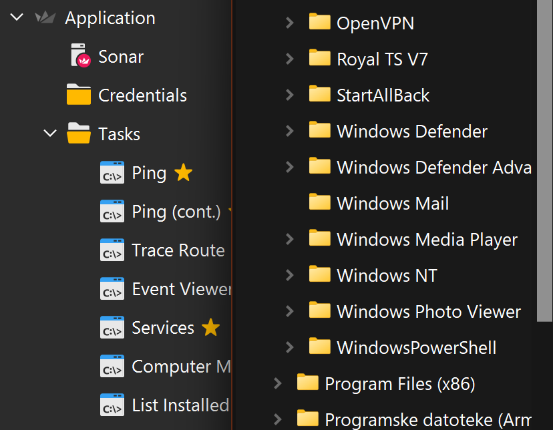
Task: Expand the Windows NT folder arrow
Action: [x=289, y=275]
